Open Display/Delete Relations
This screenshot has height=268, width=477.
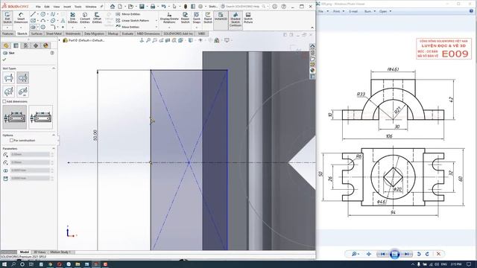click(169, 18)
